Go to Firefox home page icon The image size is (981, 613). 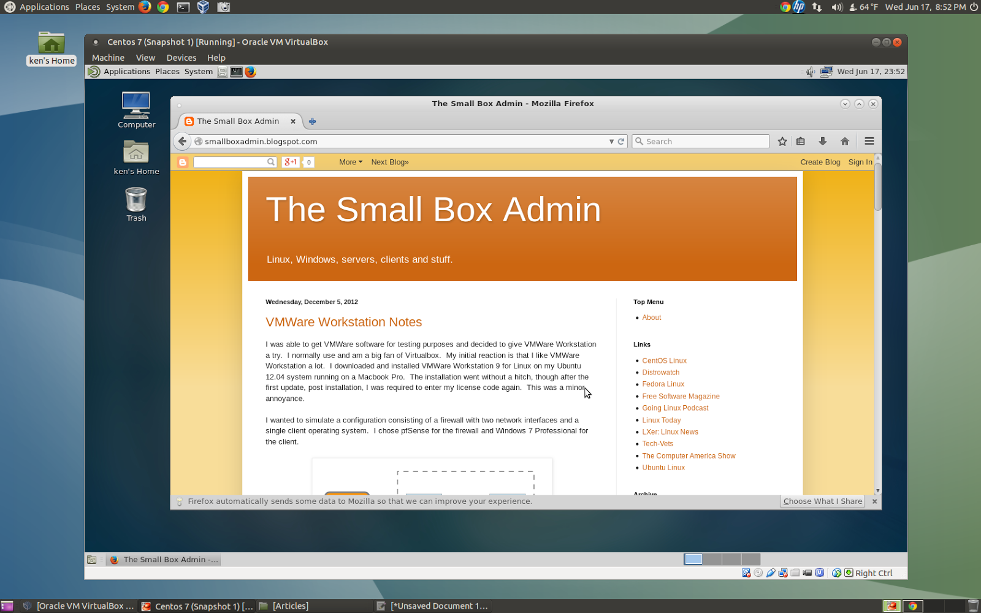click(x=845, y=142)
